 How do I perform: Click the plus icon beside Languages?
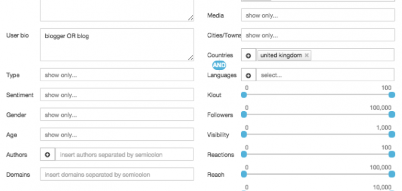tap(248, 75)
